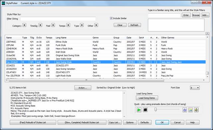The image size is (213, 130).
Task: Collapse the filter panel with the top-right arrow
Action: 207,33
